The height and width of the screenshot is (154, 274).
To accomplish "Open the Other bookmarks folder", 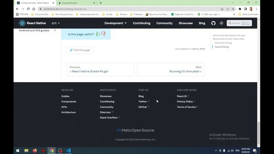I will pos(248,14).
